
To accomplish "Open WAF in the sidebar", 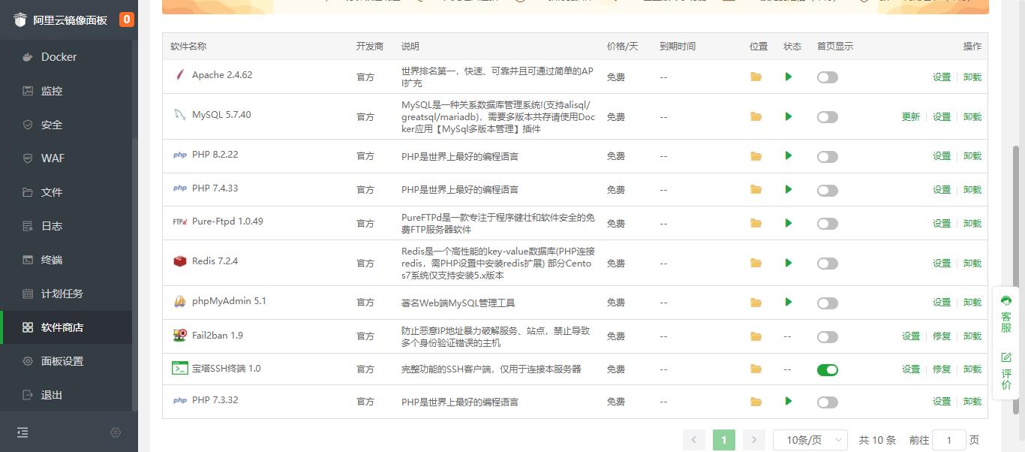I will [67, 158].
